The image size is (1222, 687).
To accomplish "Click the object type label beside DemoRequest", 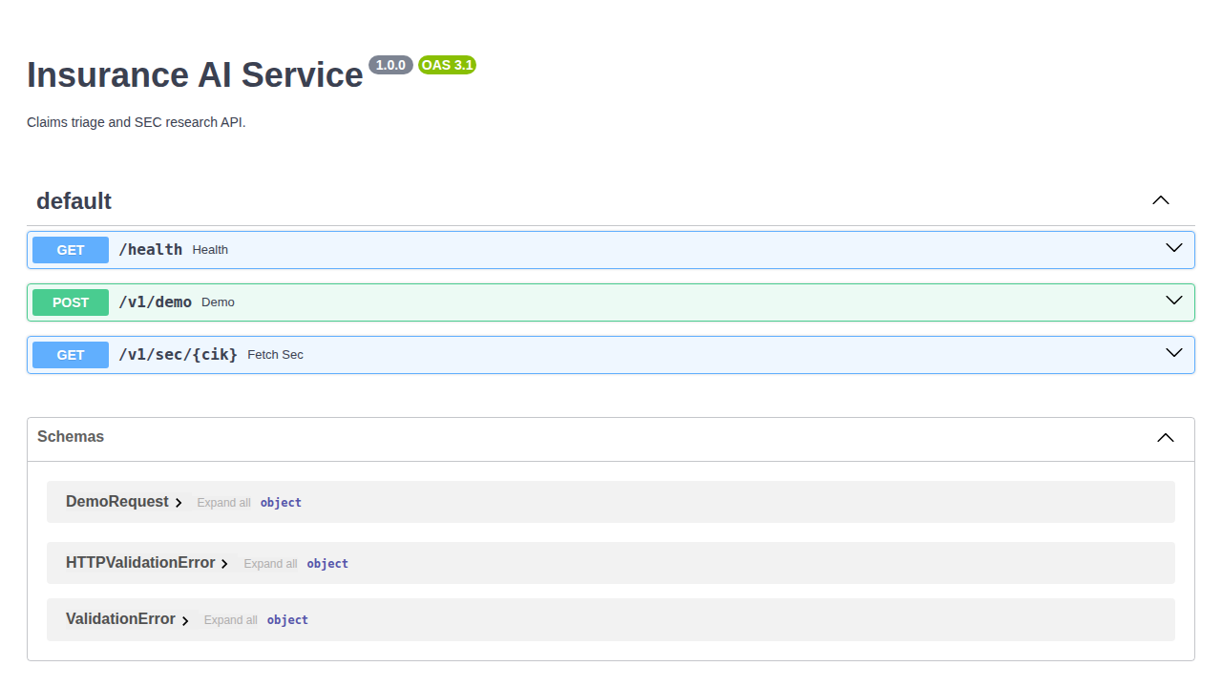I will click(281, 503).
